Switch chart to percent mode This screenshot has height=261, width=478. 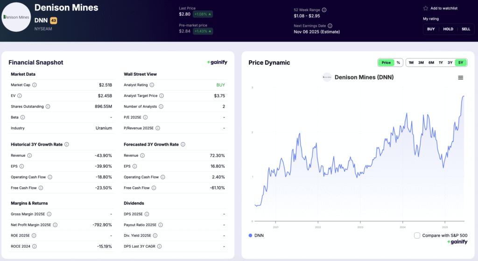(398, 63)
